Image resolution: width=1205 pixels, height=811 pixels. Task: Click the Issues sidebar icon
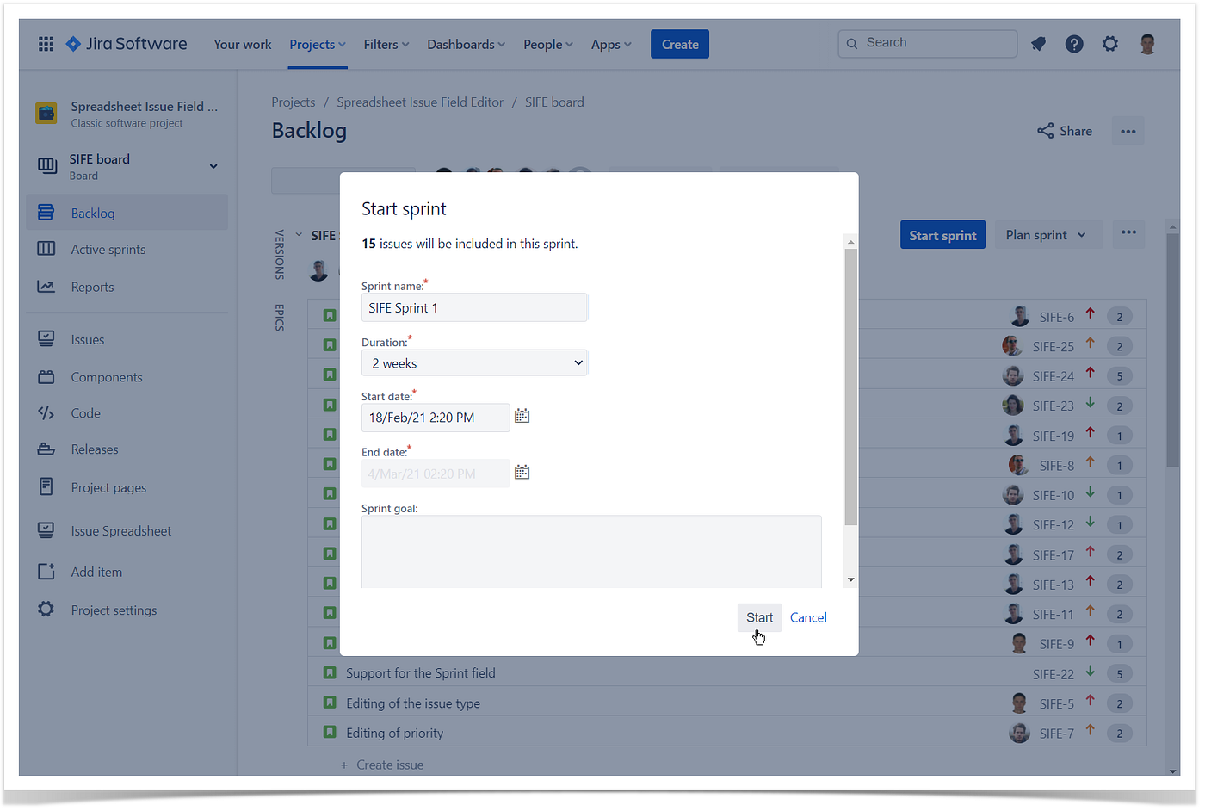[46, 339]
